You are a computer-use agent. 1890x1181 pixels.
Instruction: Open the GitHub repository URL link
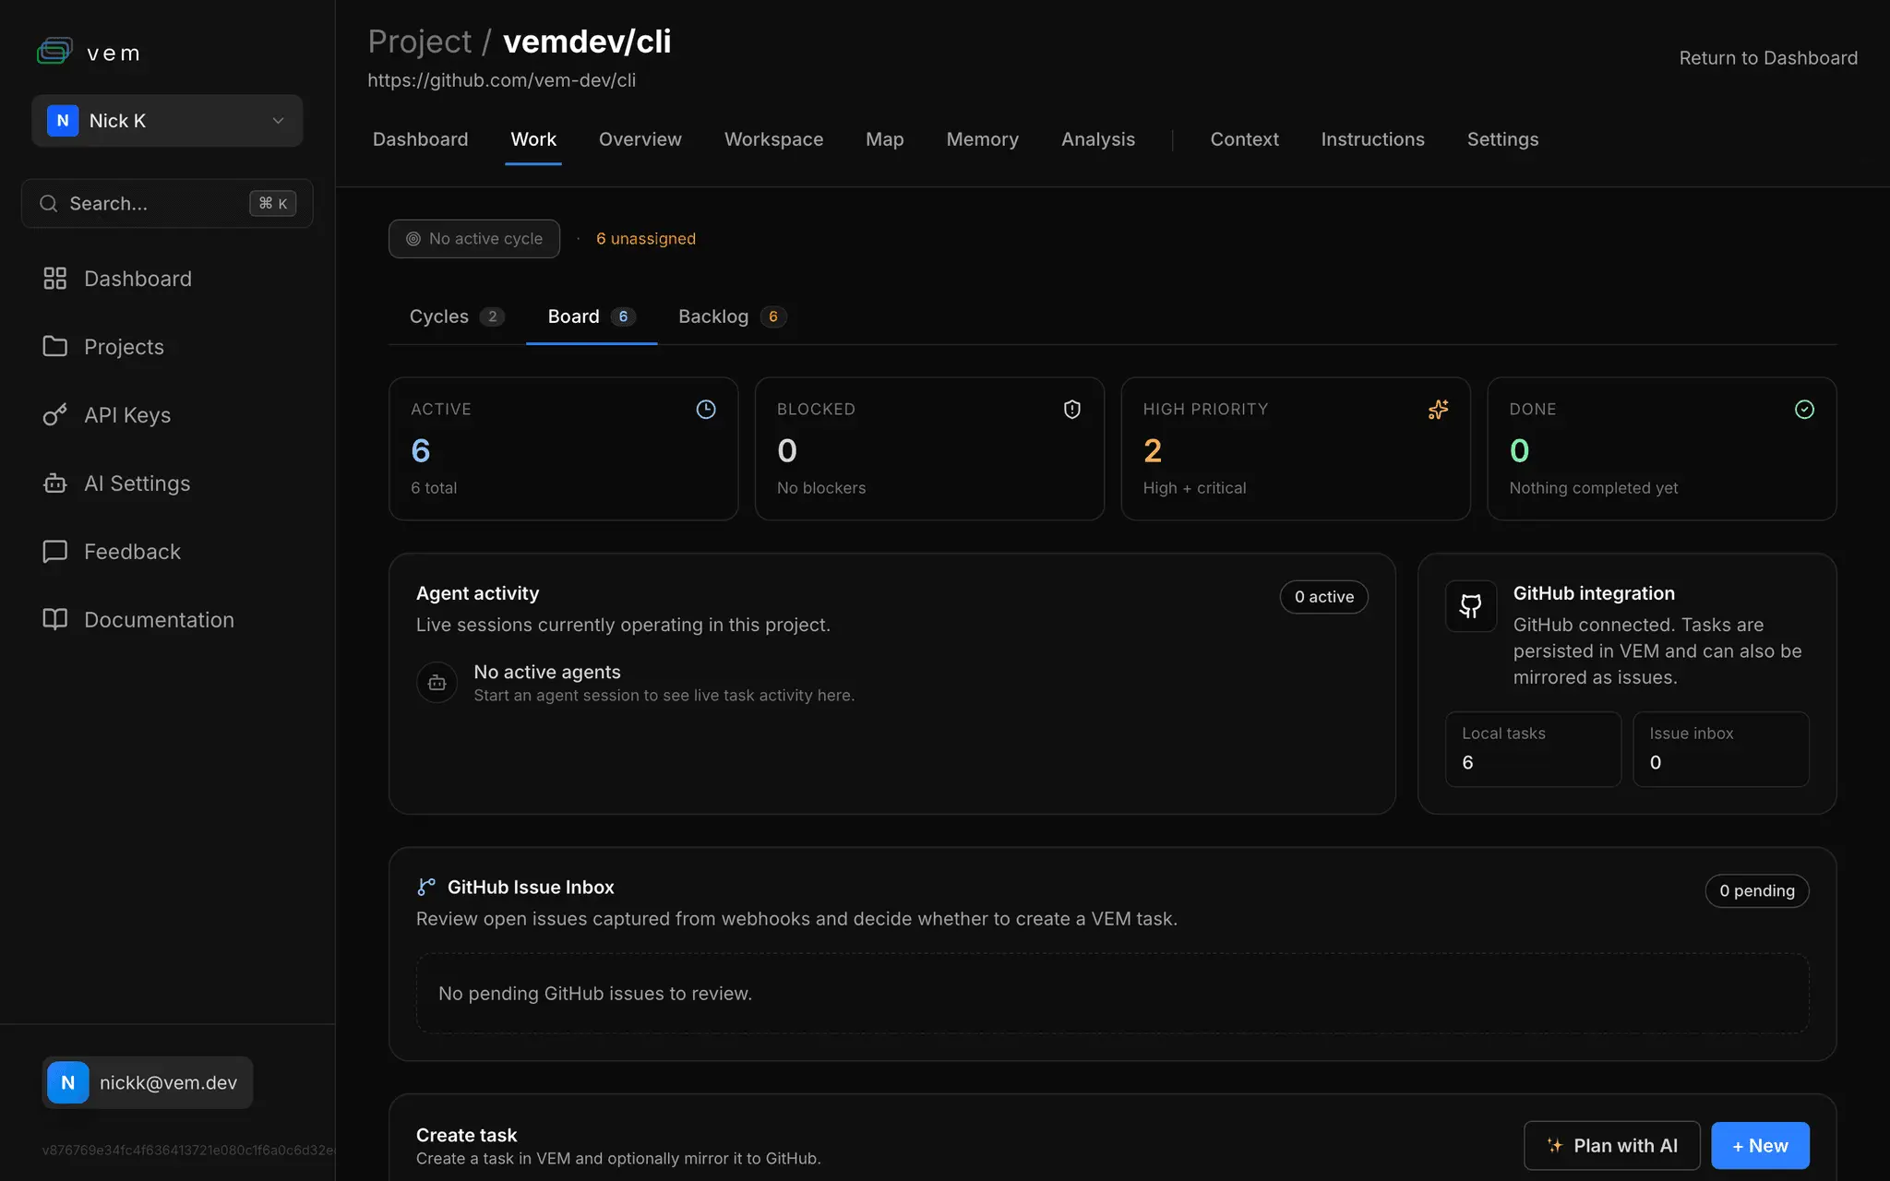point(501,80)
